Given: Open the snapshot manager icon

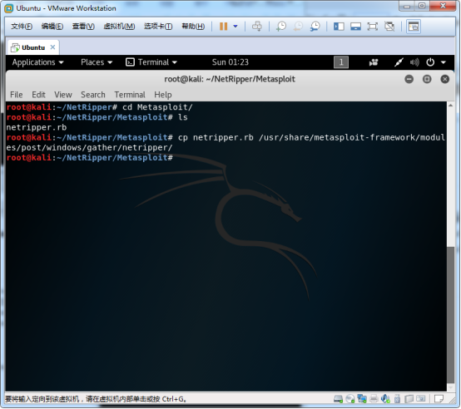Looking at the screenshot, I should (x=315, y=27).
